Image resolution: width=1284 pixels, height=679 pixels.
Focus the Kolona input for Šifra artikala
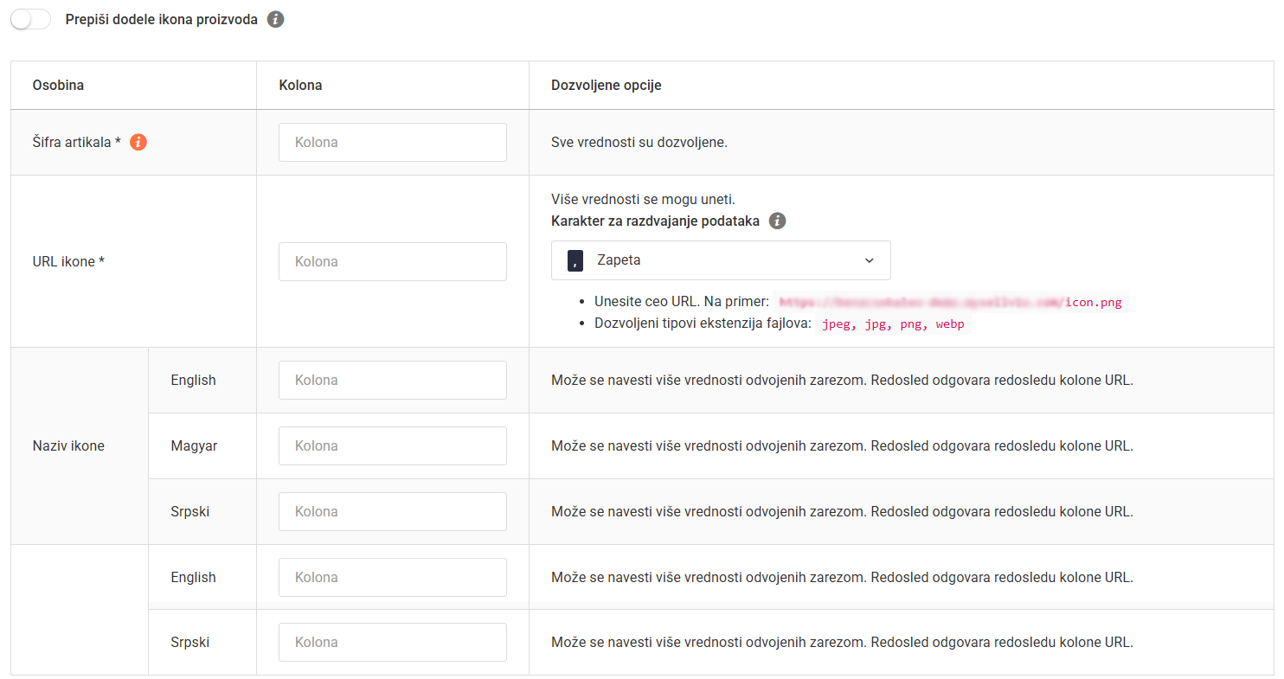tap(393, 142)
